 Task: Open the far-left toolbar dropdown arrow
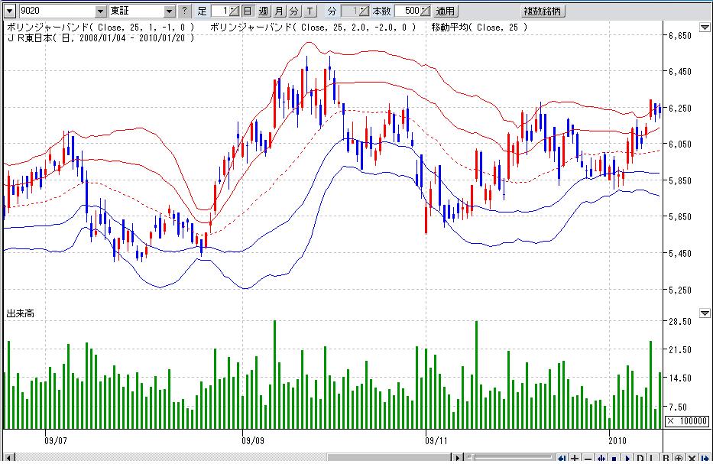coord(10,11)
